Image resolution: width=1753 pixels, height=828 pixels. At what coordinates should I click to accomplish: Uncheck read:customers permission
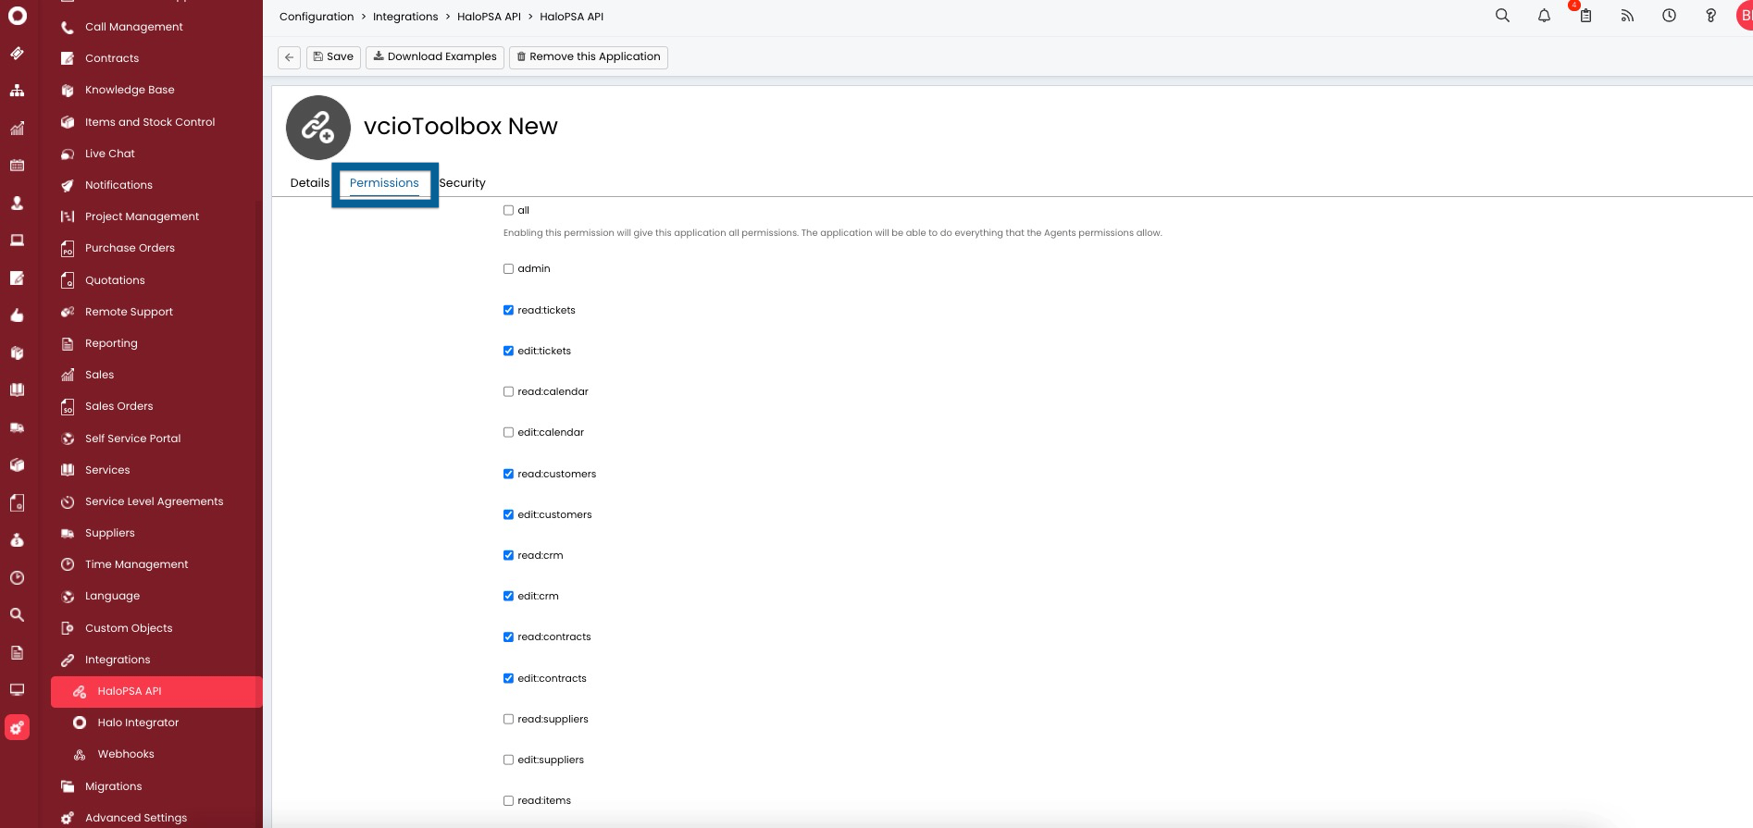click(x=508, y=474)
